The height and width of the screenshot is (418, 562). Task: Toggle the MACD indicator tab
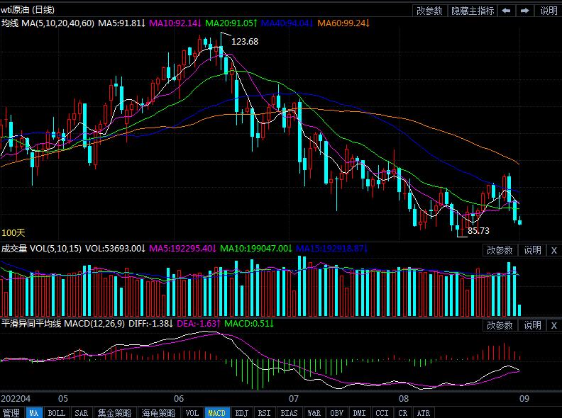coord(216,412)
